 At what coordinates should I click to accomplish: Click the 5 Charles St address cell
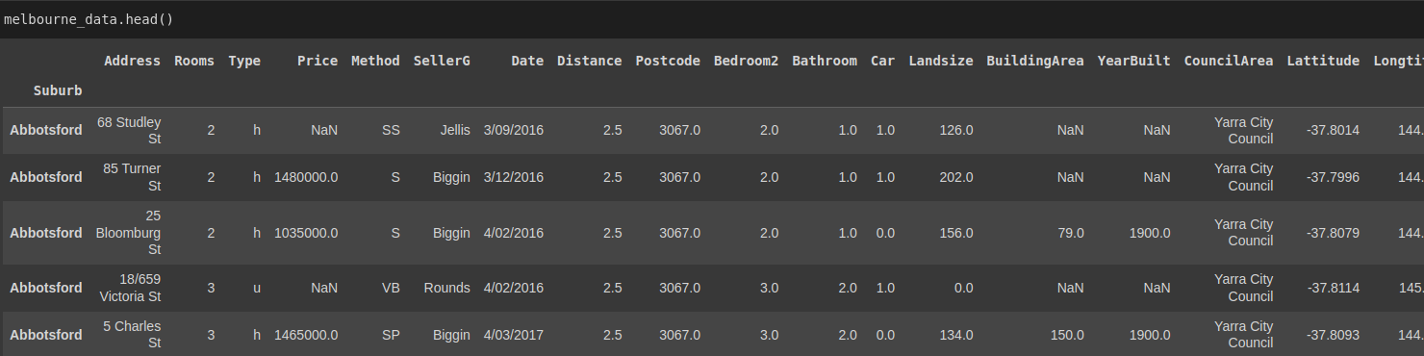pyautogui.click(x=132, y=335)
